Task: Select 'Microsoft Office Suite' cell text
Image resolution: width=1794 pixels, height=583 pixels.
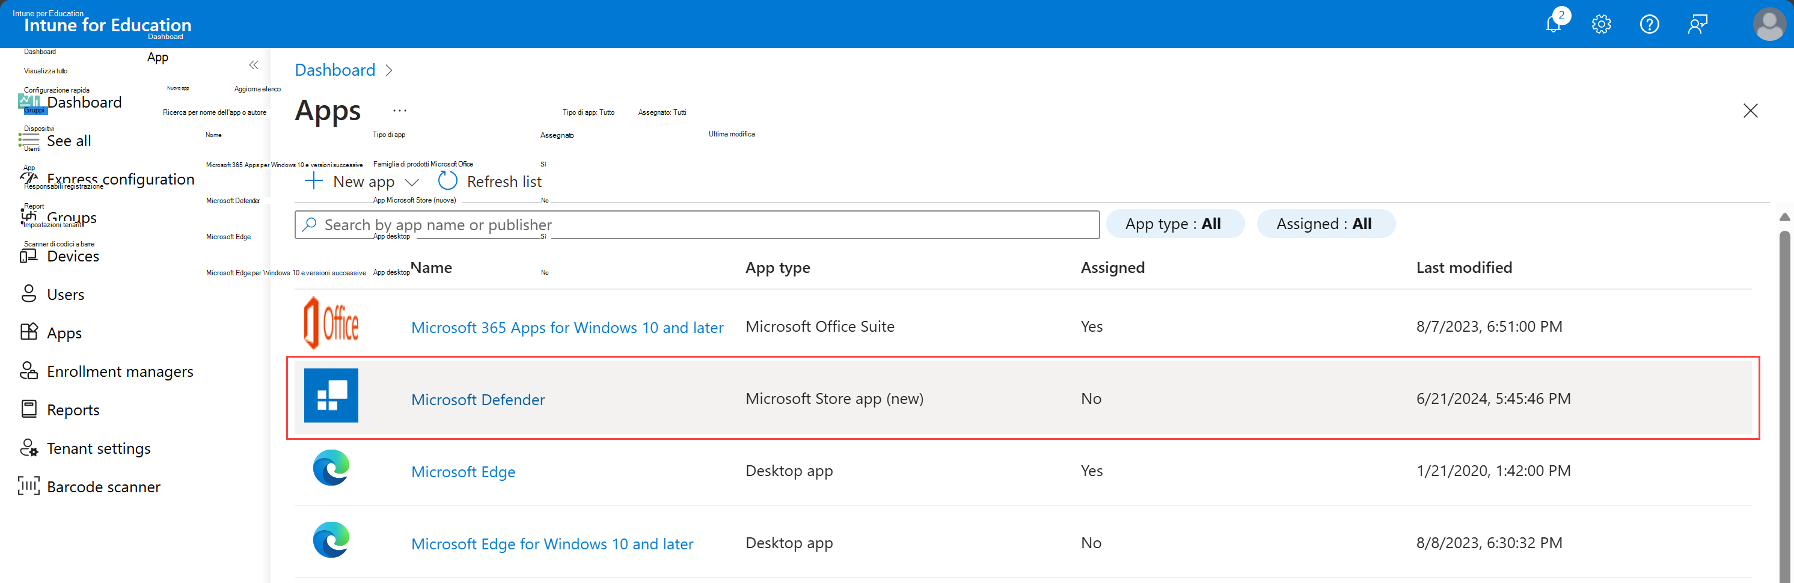Action: pyautogui.click(x=819, y=327)
